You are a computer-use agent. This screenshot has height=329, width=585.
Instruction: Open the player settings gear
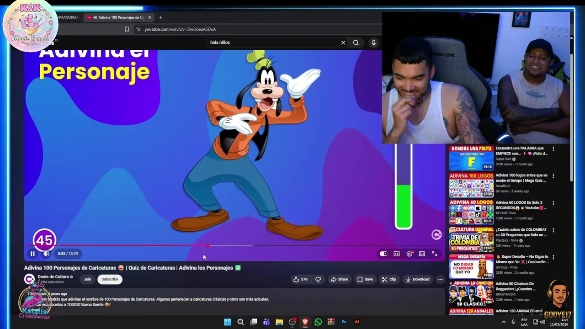[409, 254]
